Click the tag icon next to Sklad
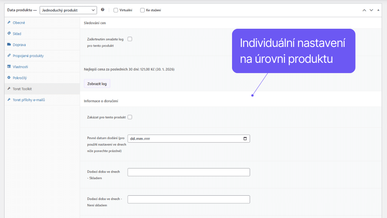Viewport: 387px width, 218px height. coord(9,33)
